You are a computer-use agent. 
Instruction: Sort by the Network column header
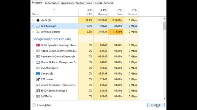click(x=131, y=12)
